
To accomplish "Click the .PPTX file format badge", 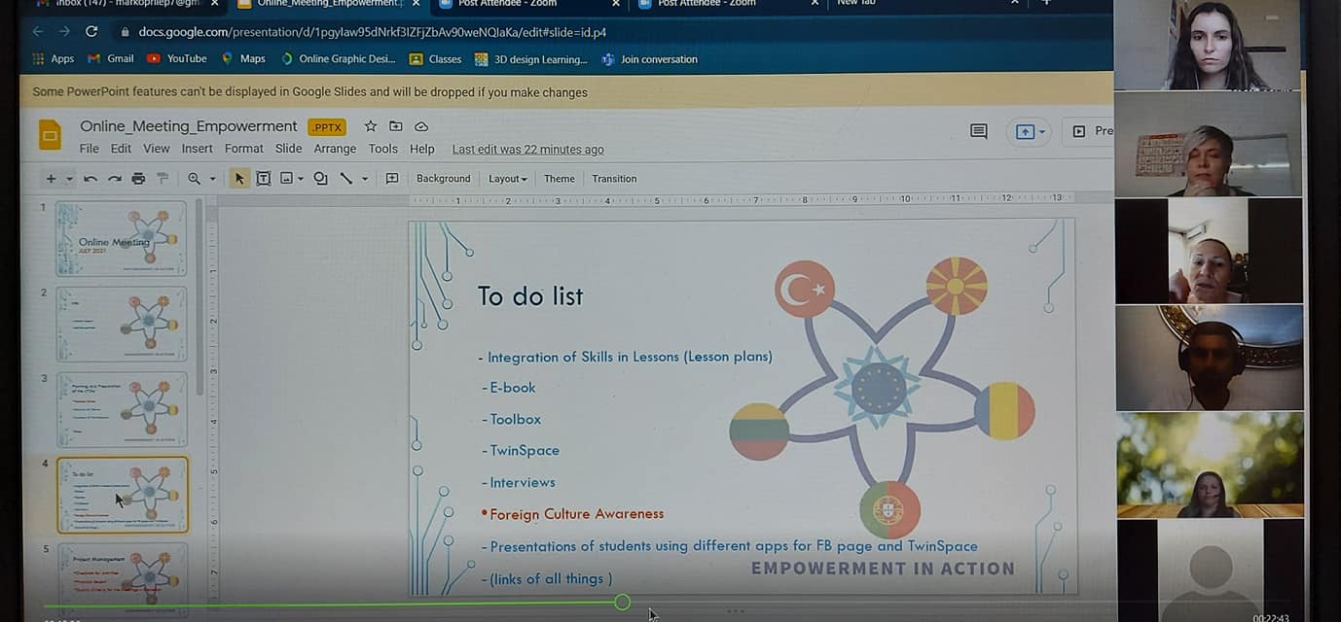I will [326, 127].
